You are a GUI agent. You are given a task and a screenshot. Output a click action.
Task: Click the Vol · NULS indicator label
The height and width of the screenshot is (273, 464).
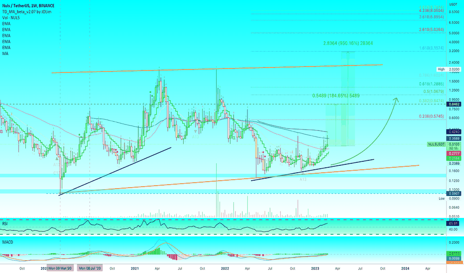(11, 18)
